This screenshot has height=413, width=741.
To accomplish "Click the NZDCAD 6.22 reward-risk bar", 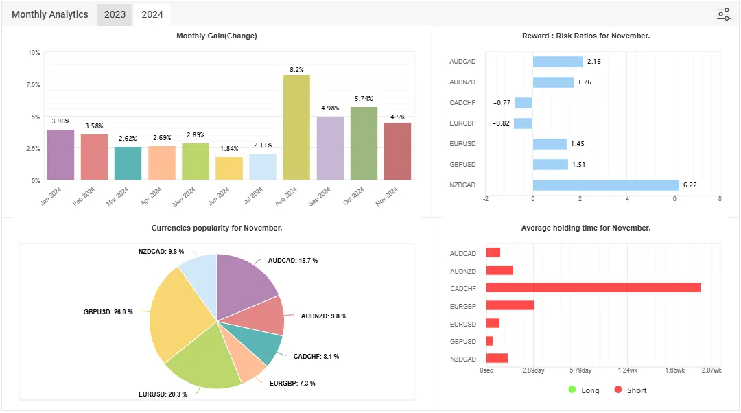I will tap(606, 185).
